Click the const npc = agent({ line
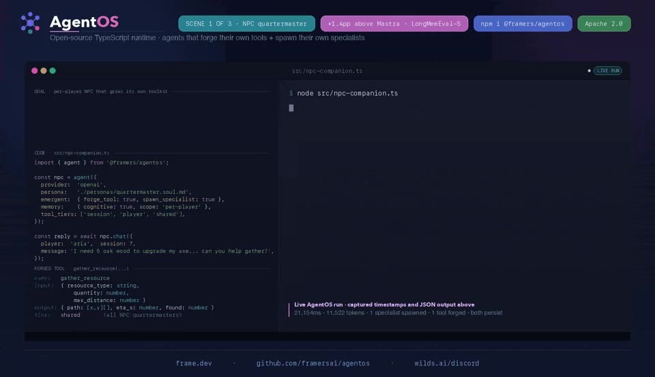655x377 pixels. click(65, 177)
